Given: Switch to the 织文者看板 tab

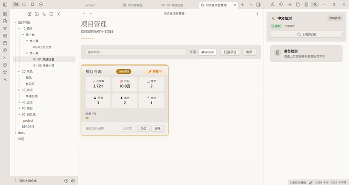Looking at the screenshot, I should click(x=133, y=5).
